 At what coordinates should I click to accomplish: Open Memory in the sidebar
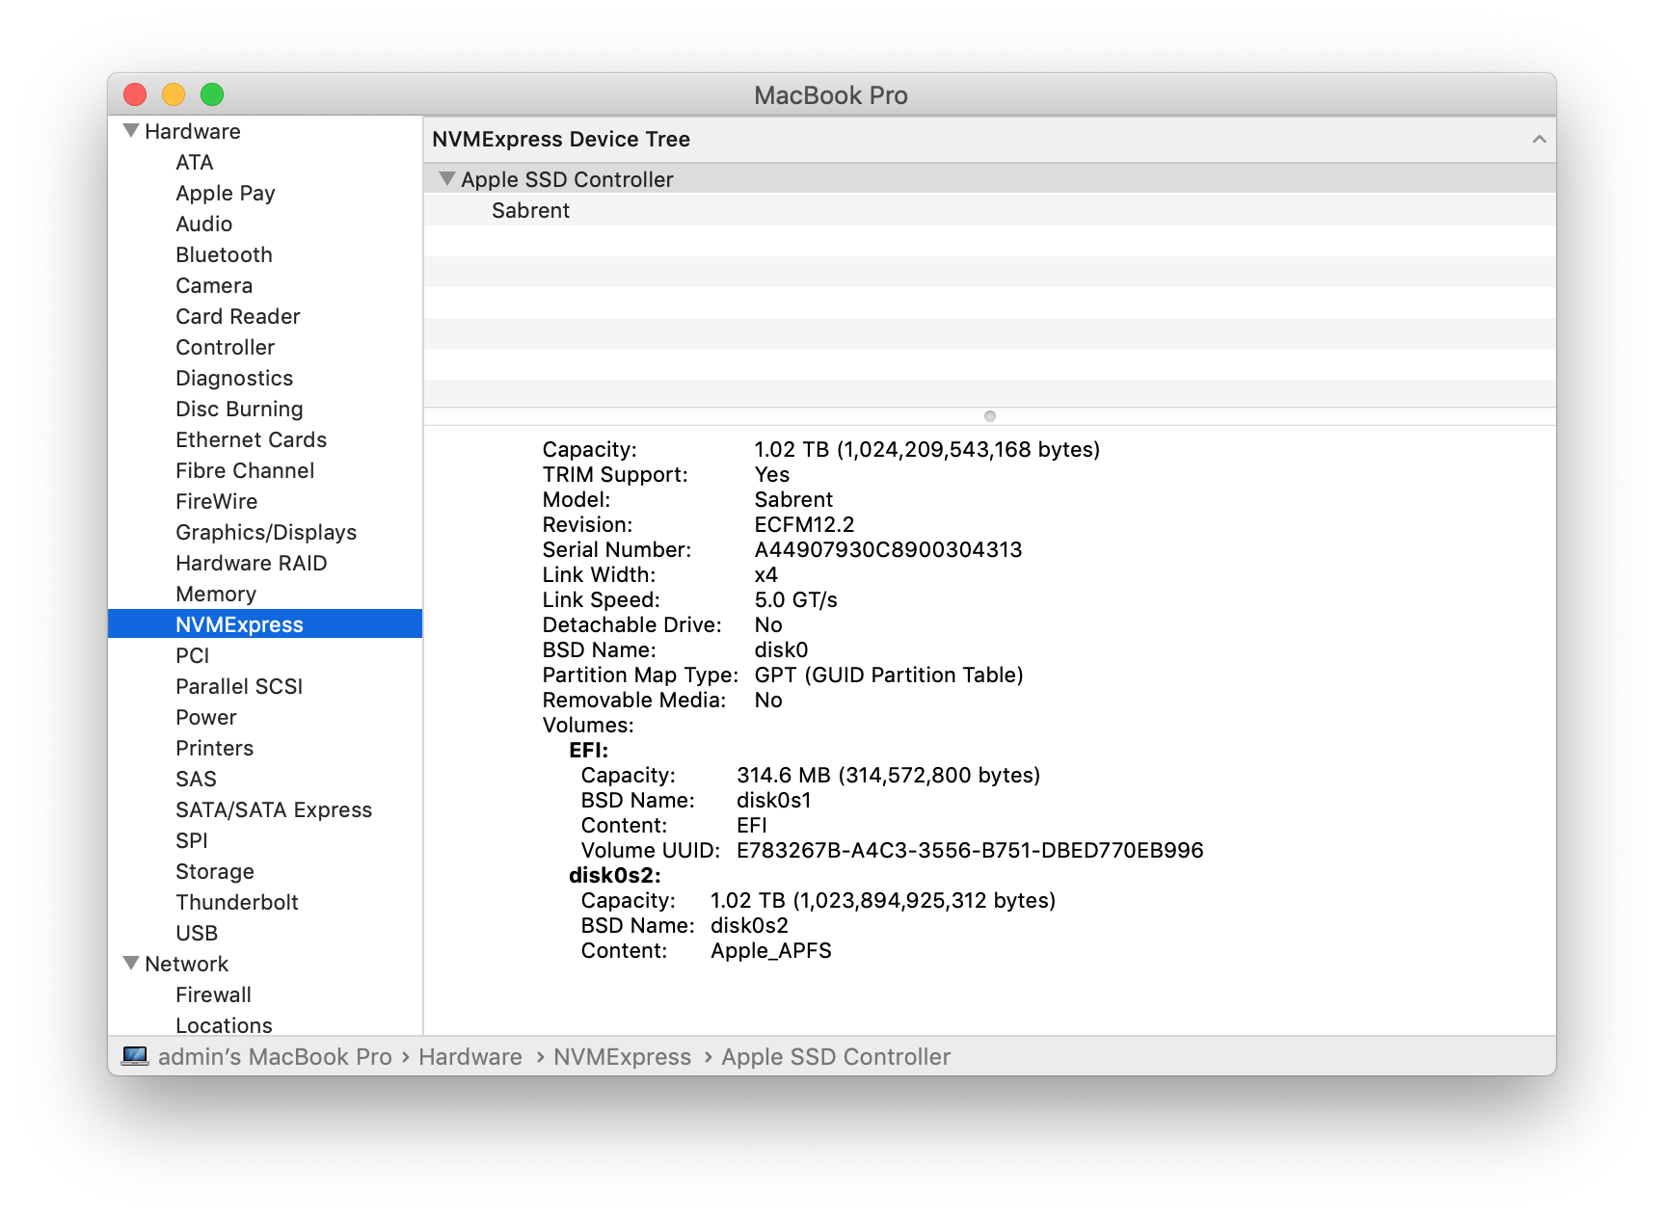[216, 594]
